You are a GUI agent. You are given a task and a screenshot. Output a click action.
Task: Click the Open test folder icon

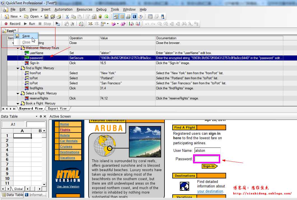26,17
